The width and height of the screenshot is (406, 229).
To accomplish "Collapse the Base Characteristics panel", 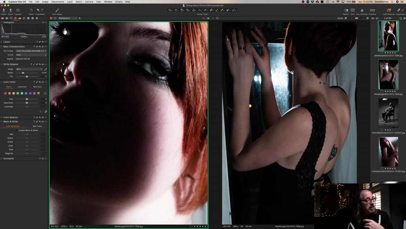I will (x=2, y=46).
